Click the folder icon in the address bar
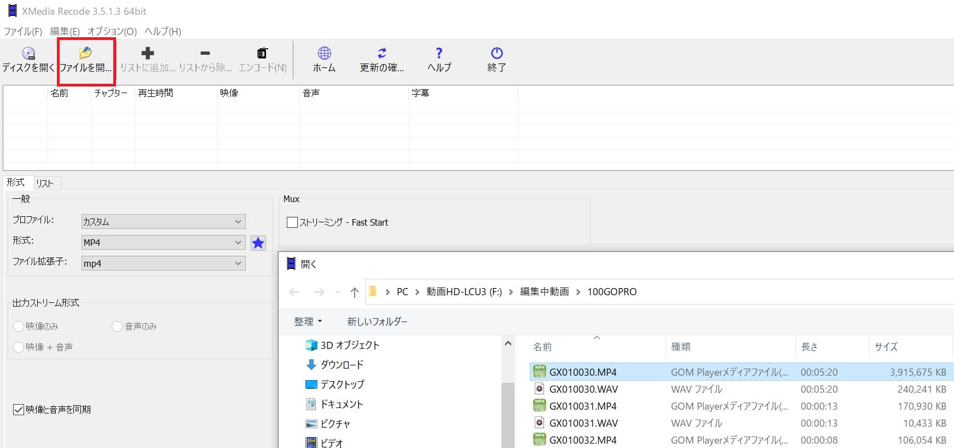Image resolution: width=954 pixels, height=448 pixels. click(x=373, y=291)
